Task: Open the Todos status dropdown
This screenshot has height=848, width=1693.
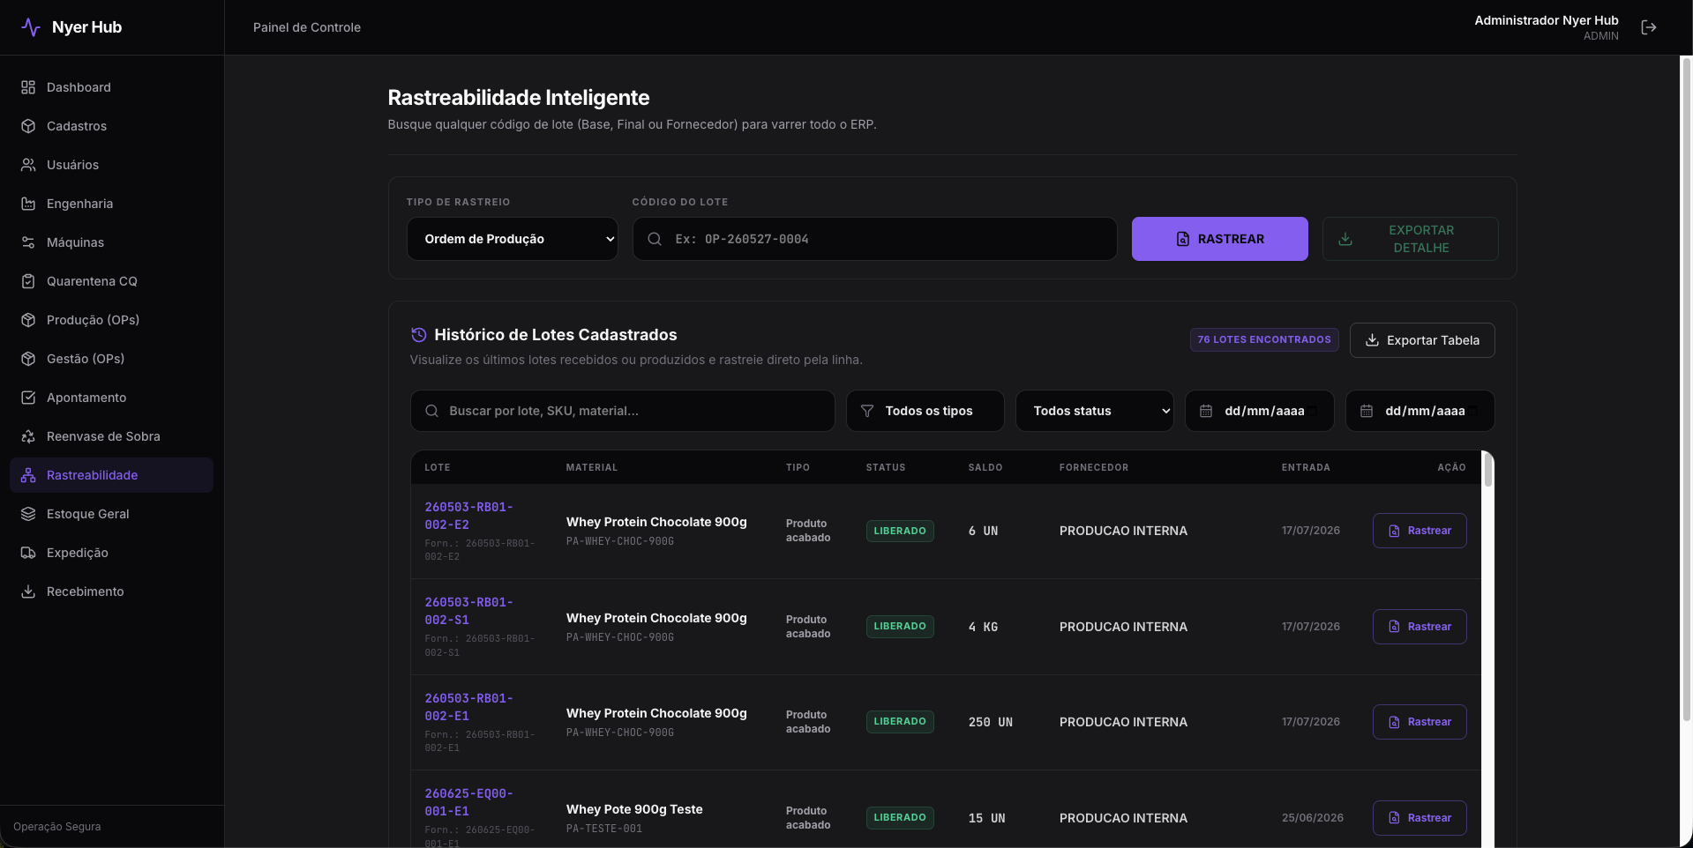Action: point(1095,411)
